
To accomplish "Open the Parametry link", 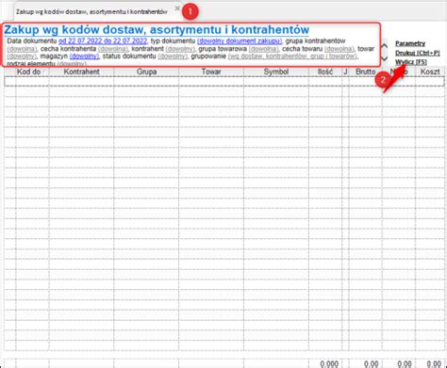I will (x=410, y=43).
